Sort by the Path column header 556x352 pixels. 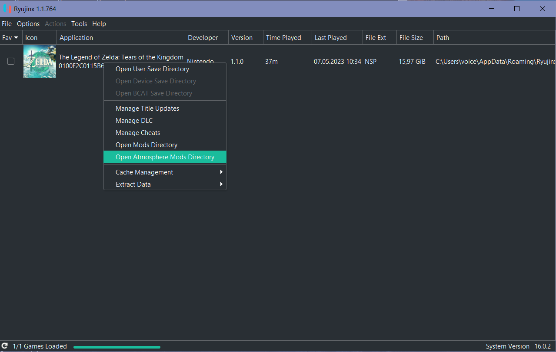click(495, 38)
